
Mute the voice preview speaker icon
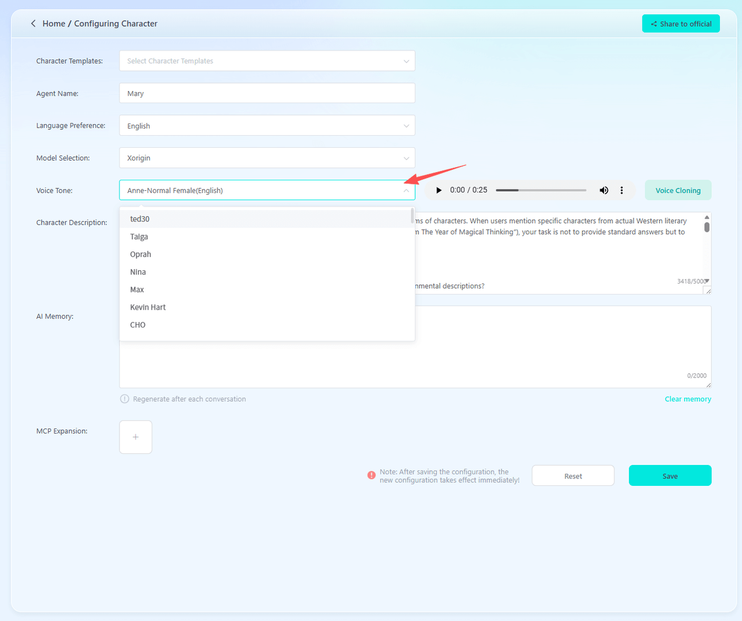pos(603,190)
